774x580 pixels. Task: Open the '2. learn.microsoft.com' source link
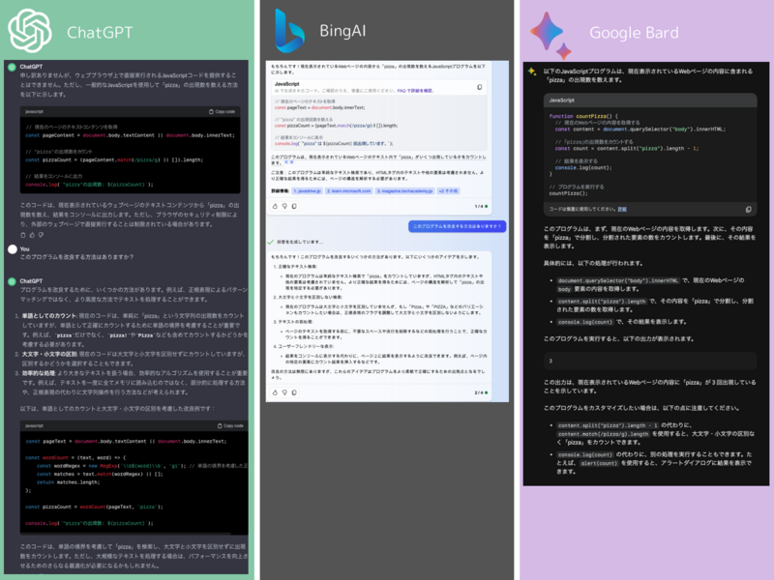pyautogui.click(x=348, y=190)
